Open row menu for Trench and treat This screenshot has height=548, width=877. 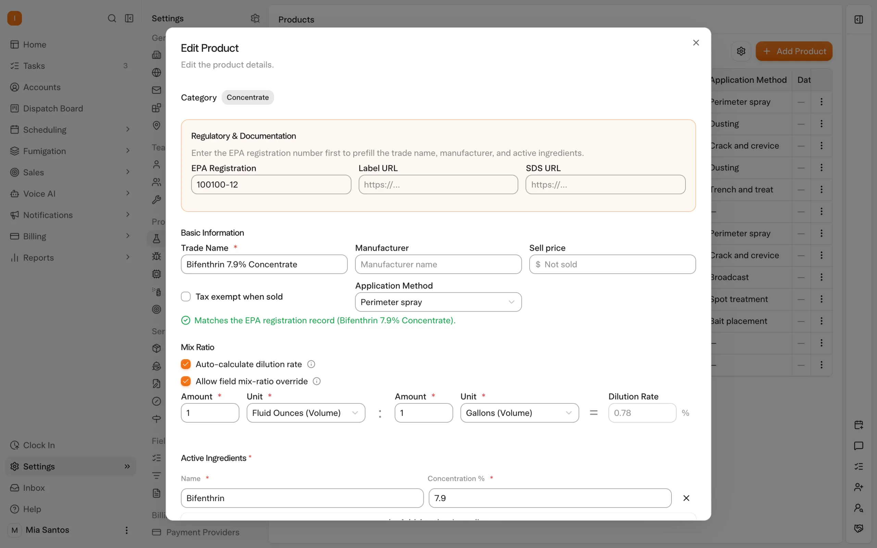[x=821, y=189]
